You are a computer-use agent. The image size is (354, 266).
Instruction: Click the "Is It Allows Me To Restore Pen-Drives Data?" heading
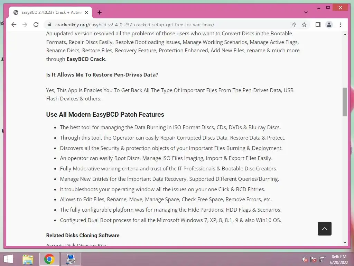pos(102,75)
